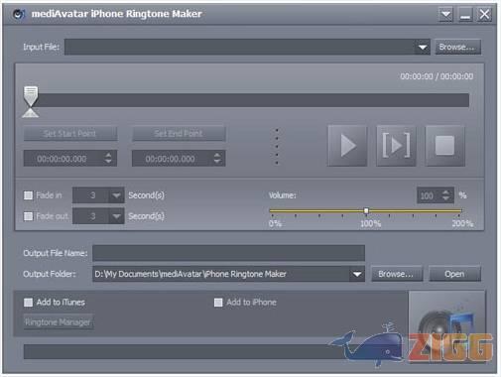
Task: Click the Set Start Point button
Action: (70, 134)
